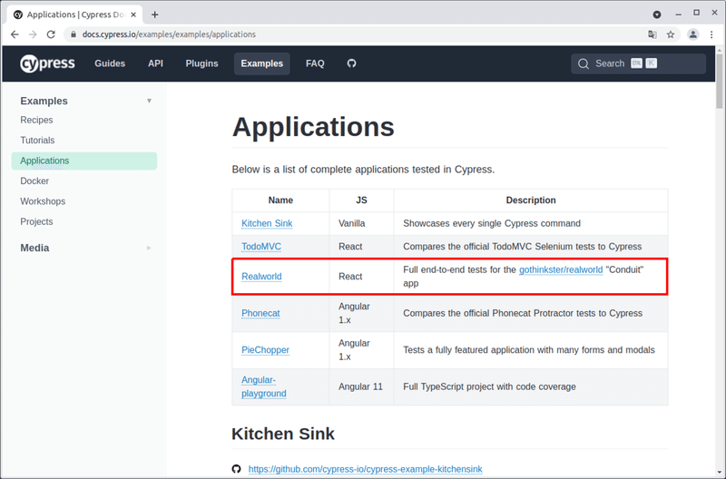726x479 pixels.
Task: Open a new browser tab
Action: (x=154, y=15)
